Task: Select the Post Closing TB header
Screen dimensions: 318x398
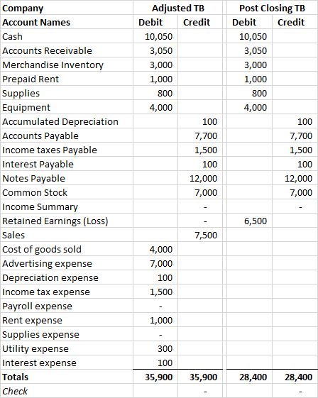Action: 272,8
